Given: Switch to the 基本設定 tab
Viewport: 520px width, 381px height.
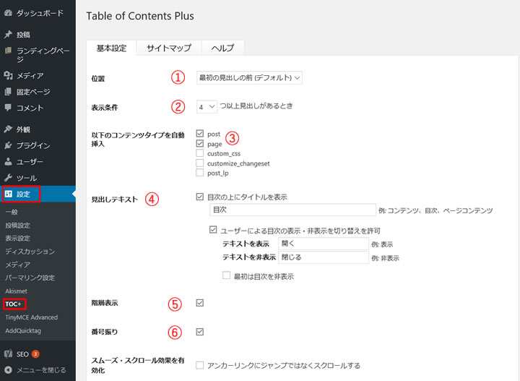Looking at the screenshot, I should pyautogui.click(x=111, y=48).
